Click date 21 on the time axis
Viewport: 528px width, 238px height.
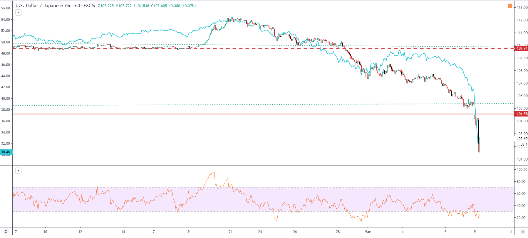[231, 232]
